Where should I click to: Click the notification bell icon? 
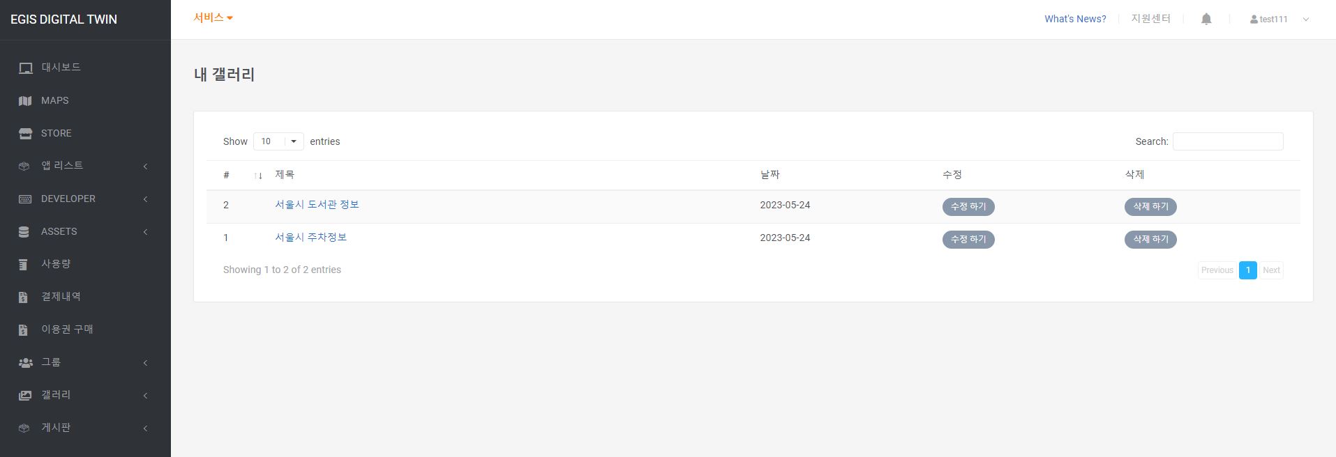[1206, 20]
